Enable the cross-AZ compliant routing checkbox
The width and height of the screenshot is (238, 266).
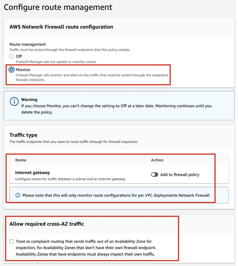11,241
